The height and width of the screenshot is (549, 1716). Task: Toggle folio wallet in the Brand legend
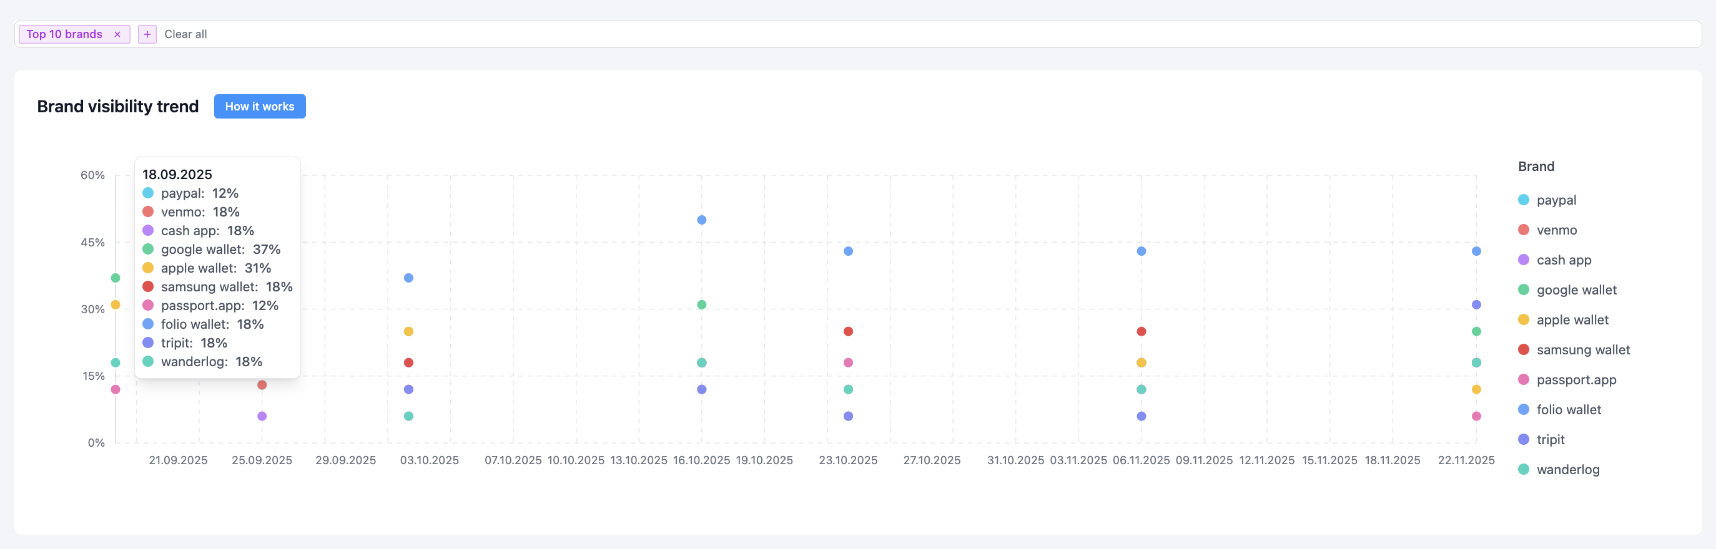pyautogui.click(x=1559, y=409)
